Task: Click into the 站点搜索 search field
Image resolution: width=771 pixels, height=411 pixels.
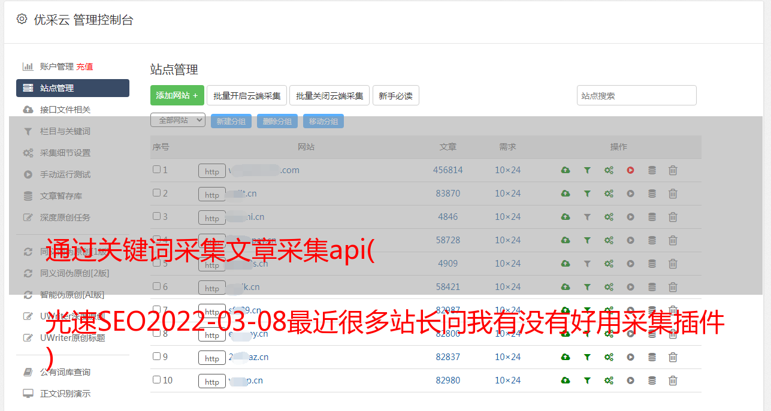Action: (636, 95)
